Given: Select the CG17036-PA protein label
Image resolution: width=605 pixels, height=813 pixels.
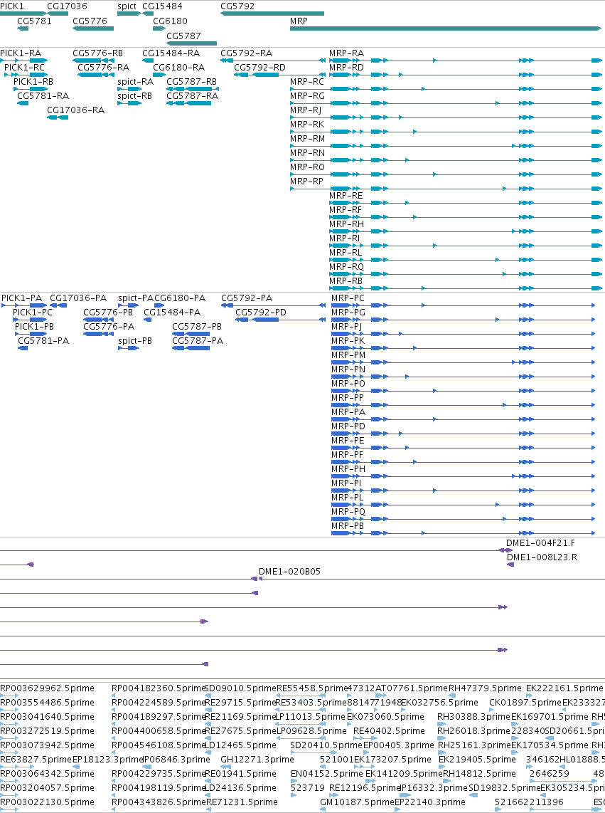Looking at the screenshot, I should [78, 298].
